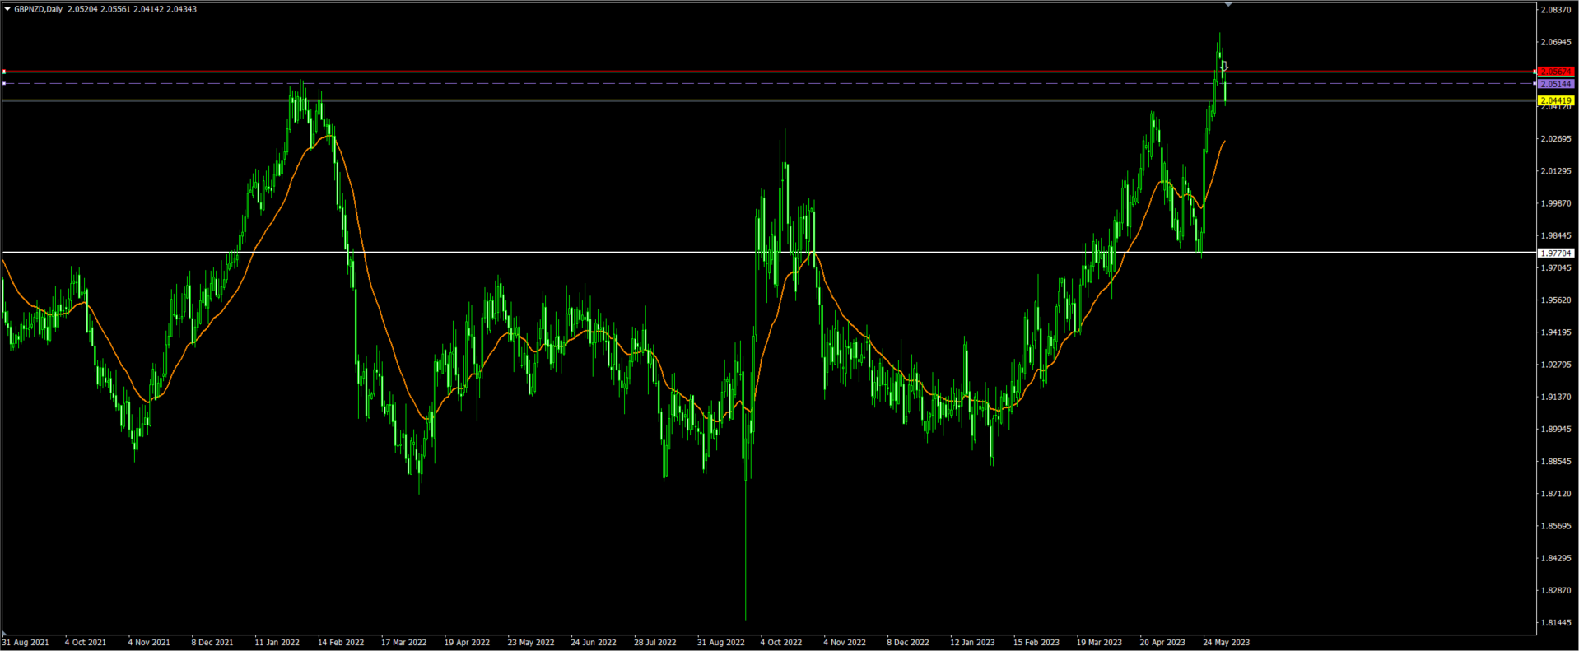
Task: Click the red line's right-edge anchor square
Action: [x=1535, y=72]
